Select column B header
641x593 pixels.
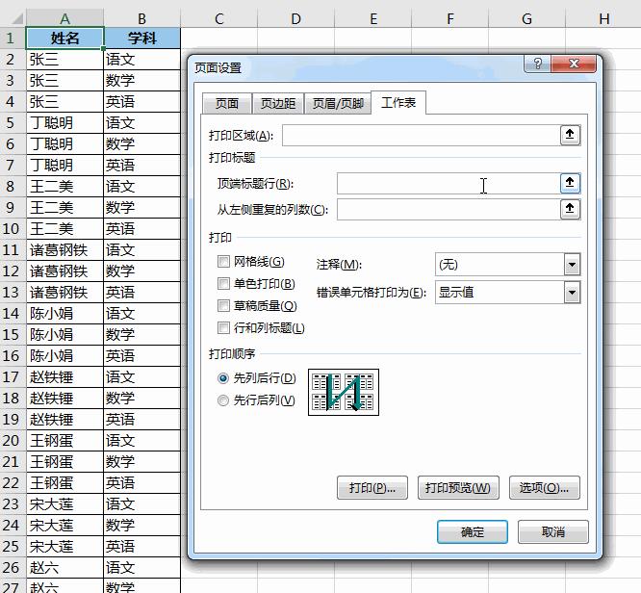tap(141, 18)
